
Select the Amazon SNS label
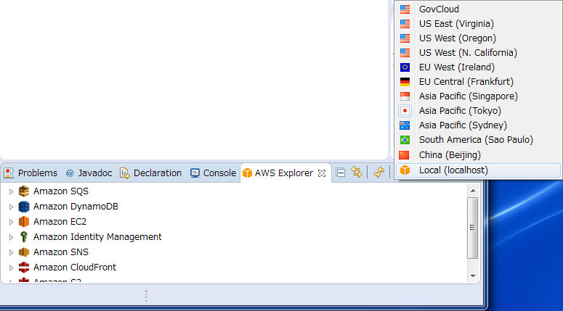(61, 252)
